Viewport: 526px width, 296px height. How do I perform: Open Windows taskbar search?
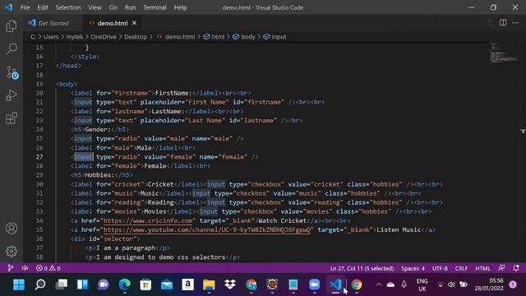click(40, 284)
